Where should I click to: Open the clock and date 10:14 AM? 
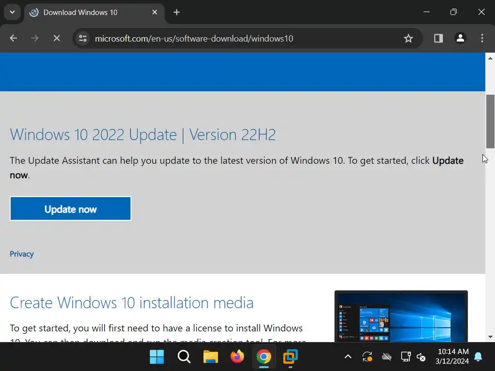452,357
